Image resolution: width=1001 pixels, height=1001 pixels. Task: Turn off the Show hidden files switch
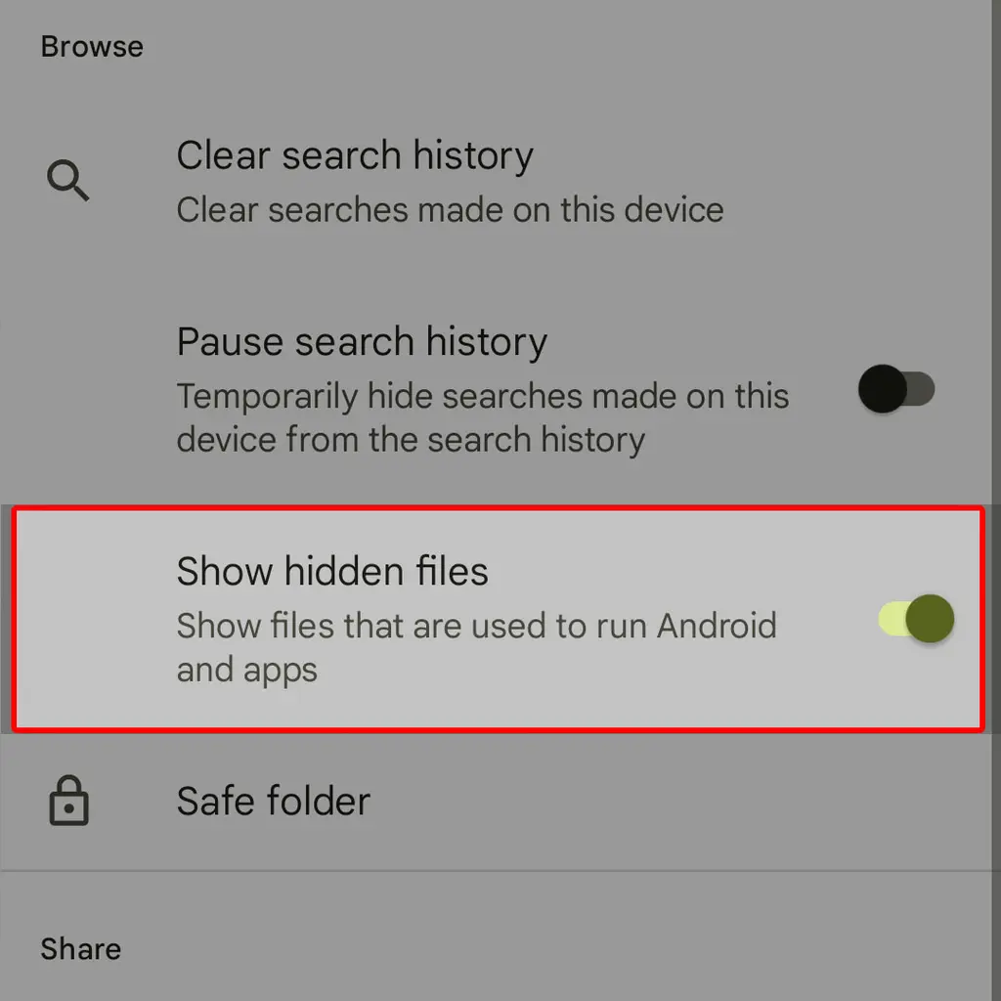(x=916, y=619)
